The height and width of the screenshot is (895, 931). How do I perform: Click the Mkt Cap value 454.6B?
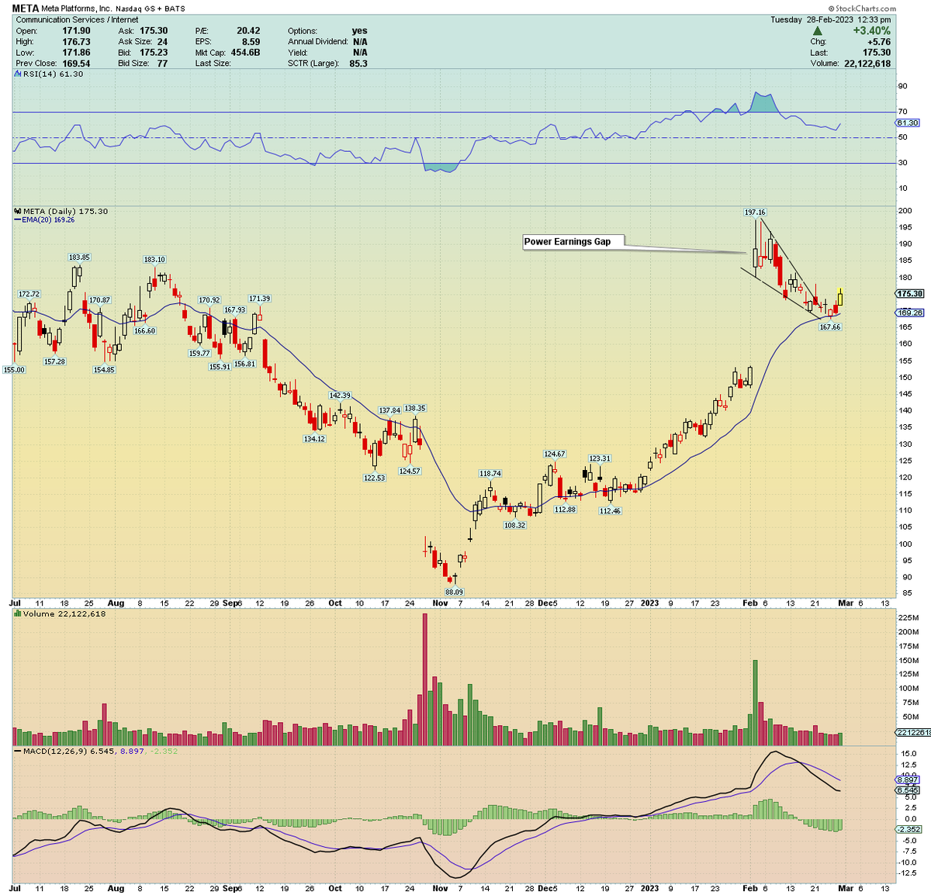pos(245,53)
